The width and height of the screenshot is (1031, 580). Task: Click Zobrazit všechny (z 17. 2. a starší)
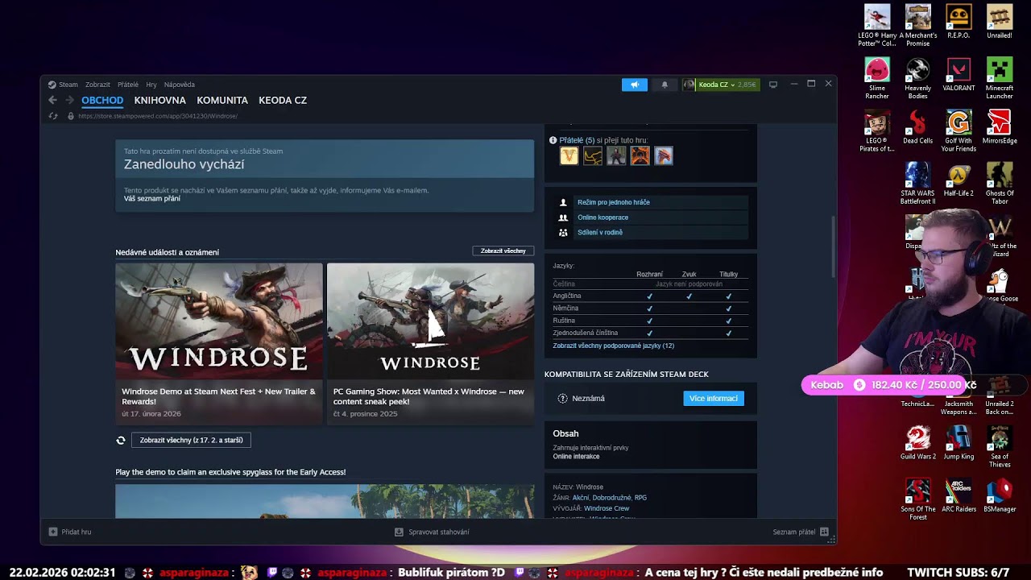[191, 440]
